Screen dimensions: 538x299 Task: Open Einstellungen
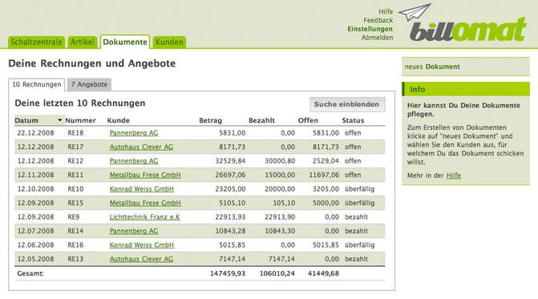click(x=370, y=29)
